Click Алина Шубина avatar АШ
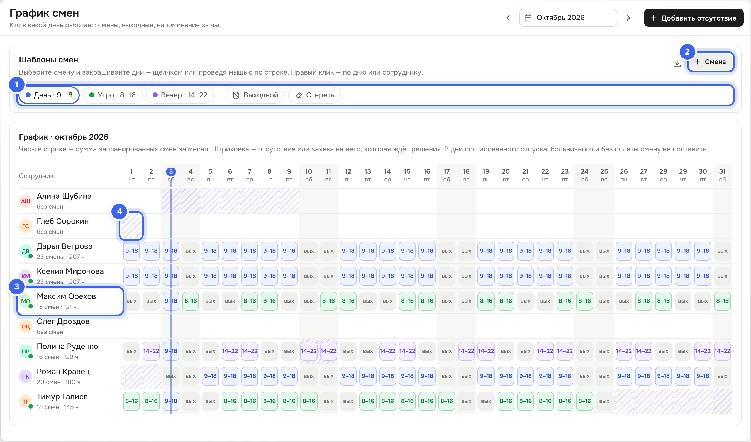751x442 pixels. click(x=25, y=201)
